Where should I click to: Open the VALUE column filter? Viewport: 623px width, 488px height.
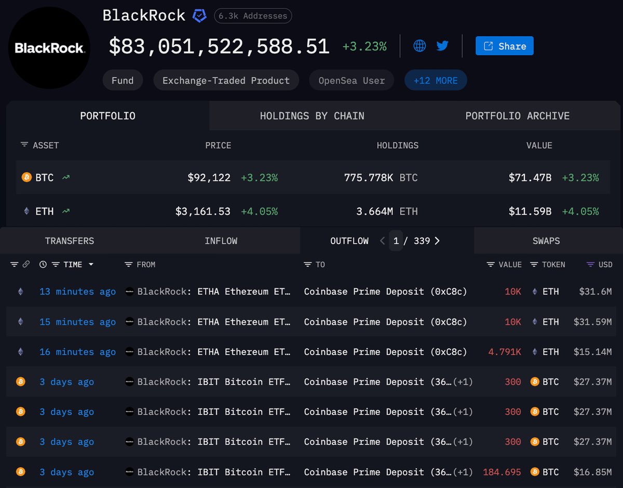(491, 265)
